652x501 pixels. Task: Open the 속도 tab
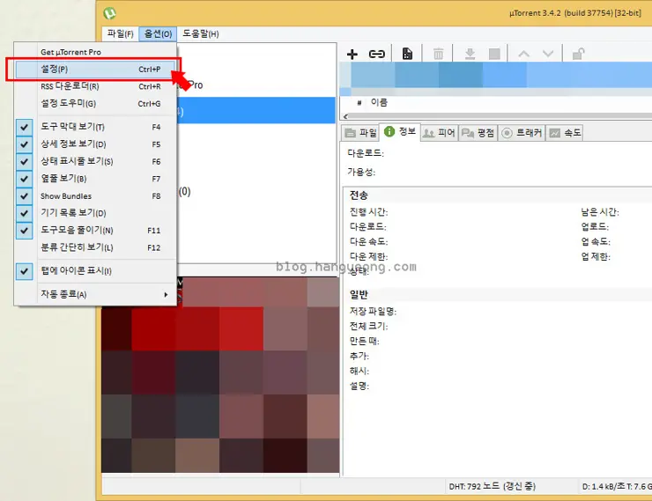[x=565, y=133]
